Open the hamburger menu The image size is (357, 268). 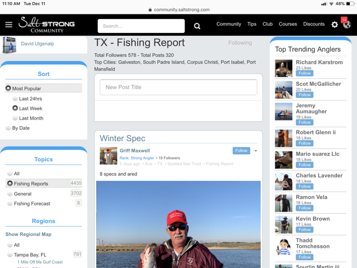coord(9,25)
